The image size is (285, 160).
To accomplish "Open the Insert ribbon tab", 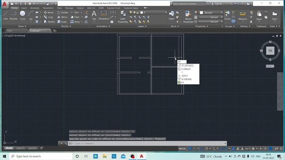I will coord(24,8).
